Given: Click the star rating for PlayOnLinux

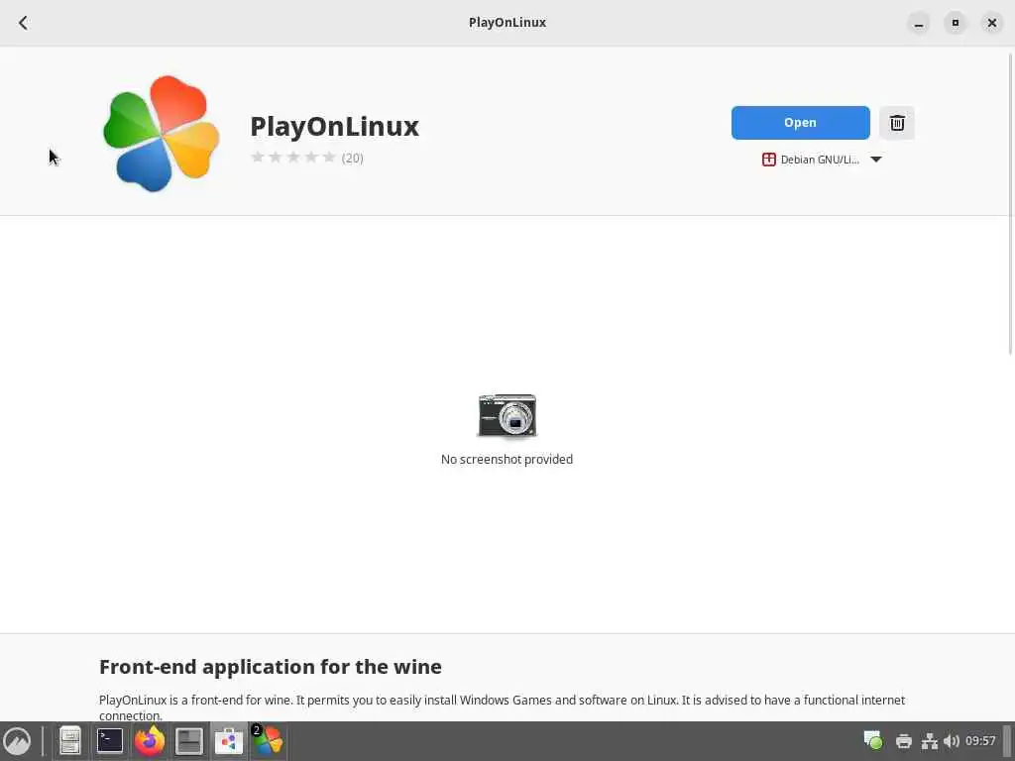Looking at the screenshot, I should [293, 158].
